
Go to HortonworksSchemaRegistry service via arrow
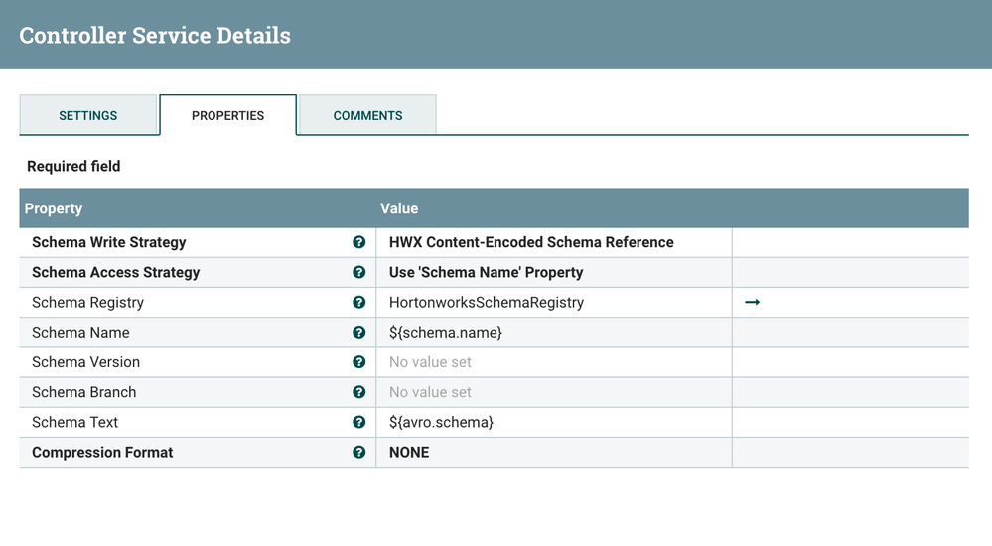click(x=752, y=302)
